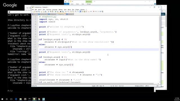Click the Windows (CR LF) status field

tap(139, 86)
